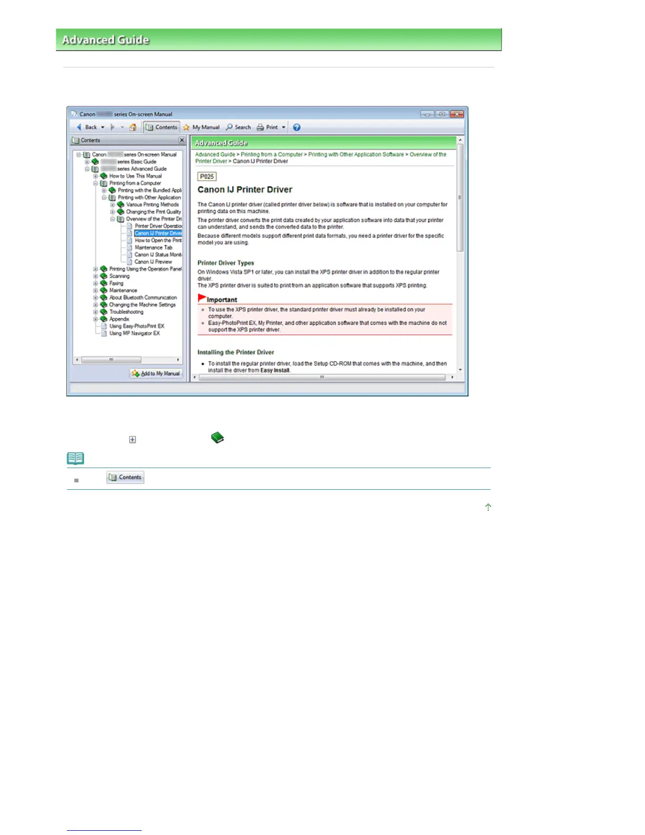Image resolution: width=645 pixels, height=835 pixels.
Task: Click the Printing from a Computer open-book icon
Action: point(104,183)
